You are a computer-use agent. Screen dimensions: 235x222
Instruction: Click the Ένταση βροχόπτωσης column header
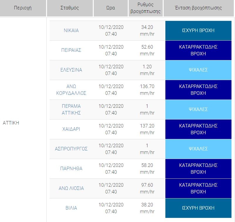click(x=198, y=8)
